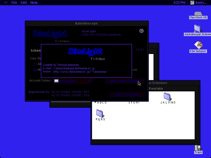Click the '# A B C D' folder label
Screen dimensions: 211x158
[100, 102]
